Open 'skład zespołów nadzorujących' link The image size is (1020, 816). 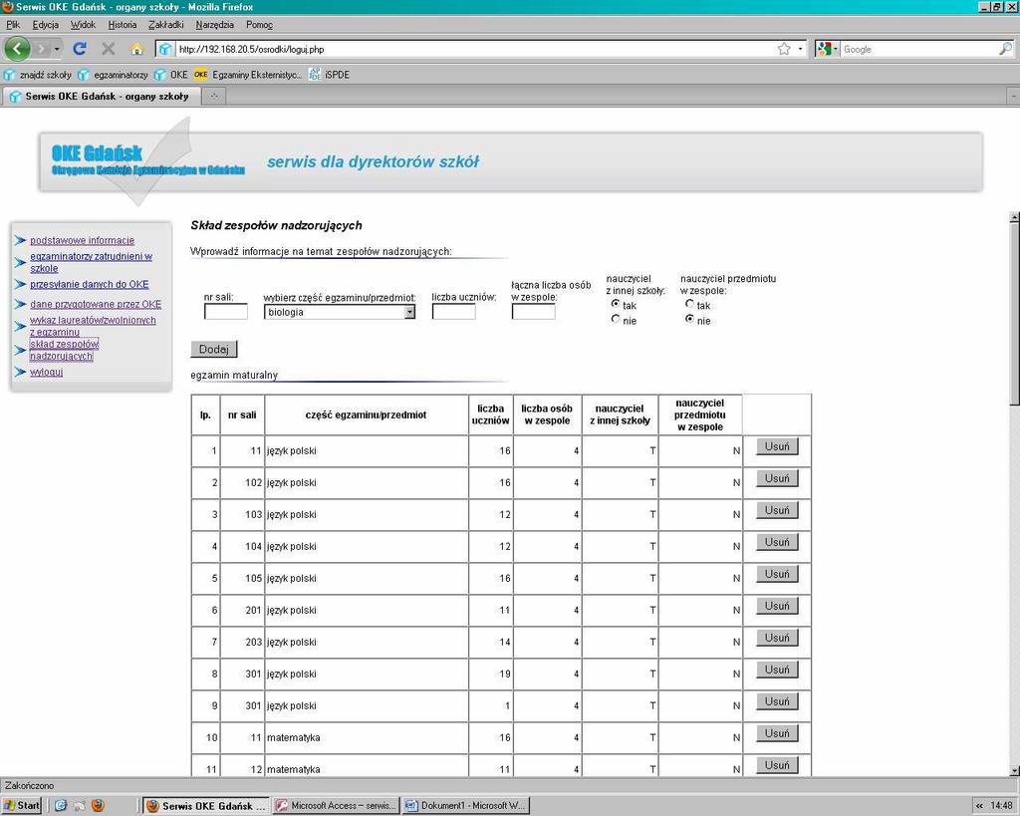coord(64,350)
